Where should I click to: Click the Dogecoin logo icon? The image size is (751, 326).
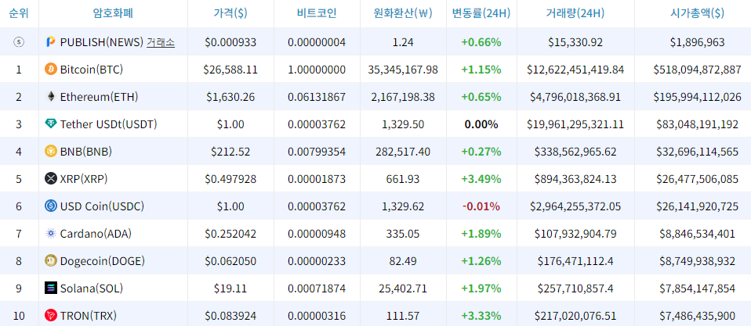point(50,261)
